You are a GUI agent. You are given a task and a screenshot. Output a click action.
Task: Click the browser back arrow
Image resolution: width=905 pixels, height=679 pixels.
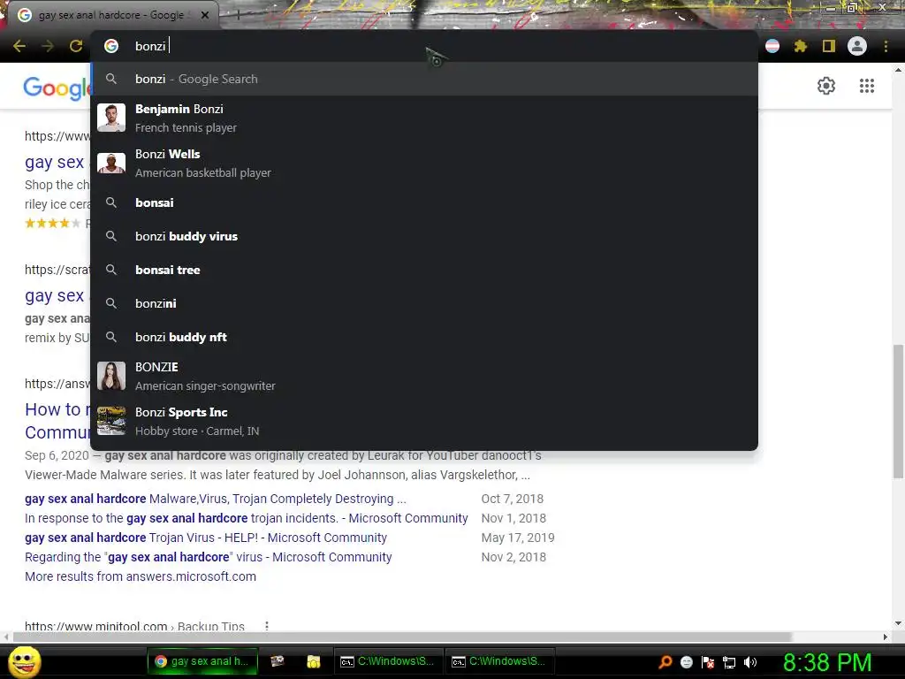[x=19, y=46]
